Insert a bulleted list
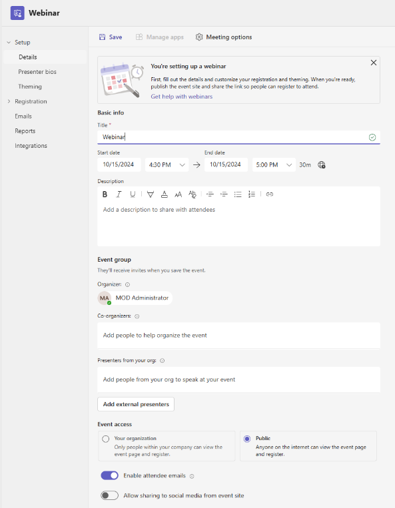Viewport: 395px width, 508px height. pyautogui.click(x=238, y=194)
